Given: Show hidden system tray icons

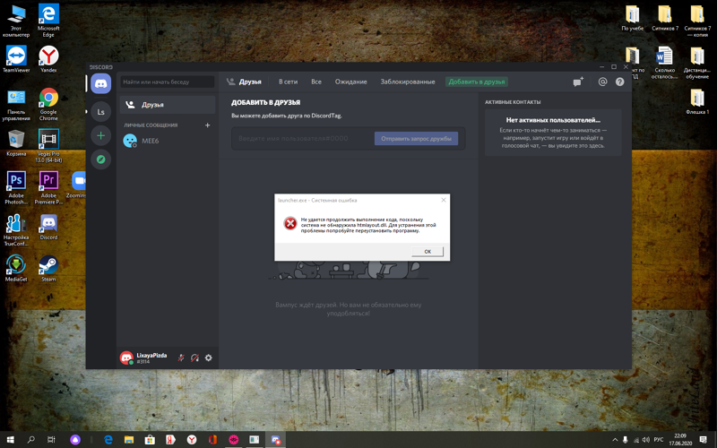Looking at the screenshot, I should click(615, 440).
